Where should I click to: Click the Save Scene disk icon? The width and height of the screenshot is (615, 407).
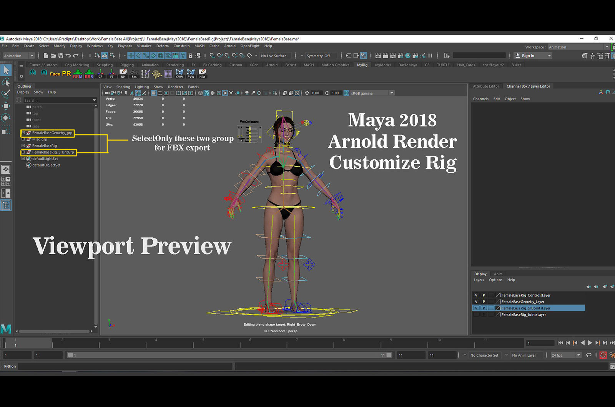pos(61,56)
